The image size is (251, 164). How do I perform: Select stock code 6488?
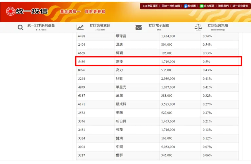tap(81, 36)
